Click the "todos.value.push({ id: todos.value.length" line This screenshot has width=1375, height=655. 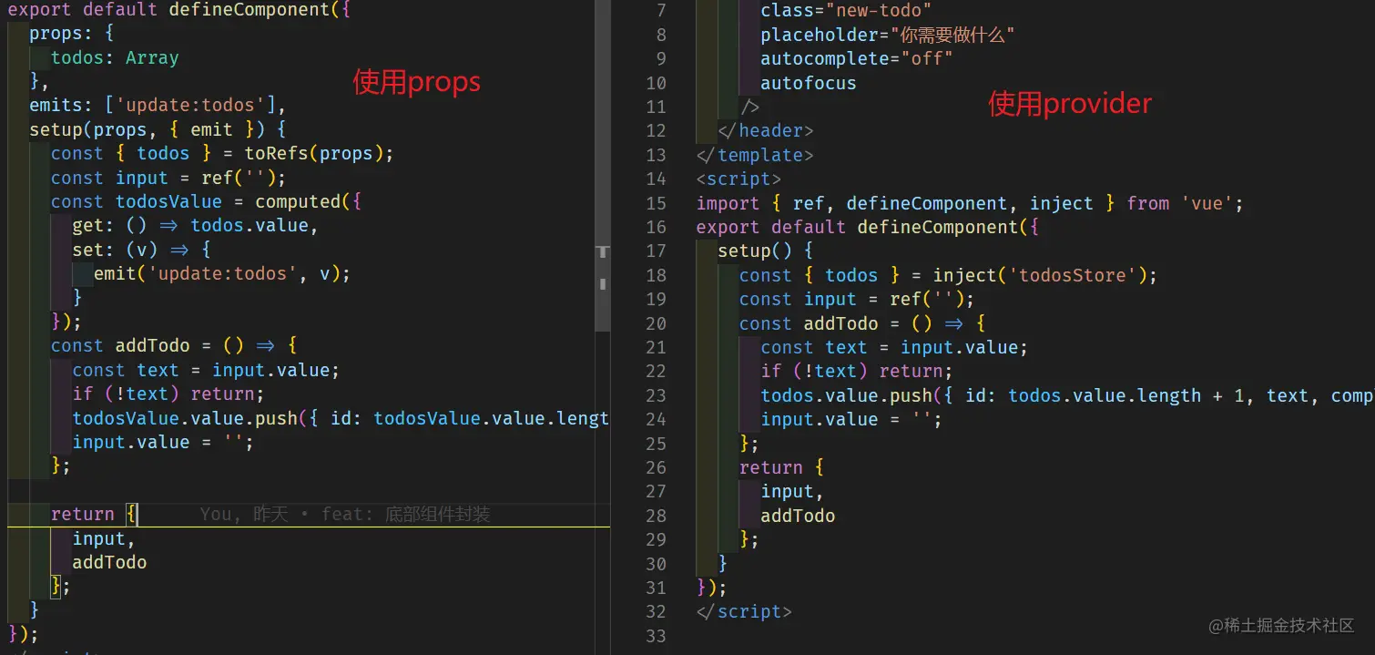[x=1067, y=395]
